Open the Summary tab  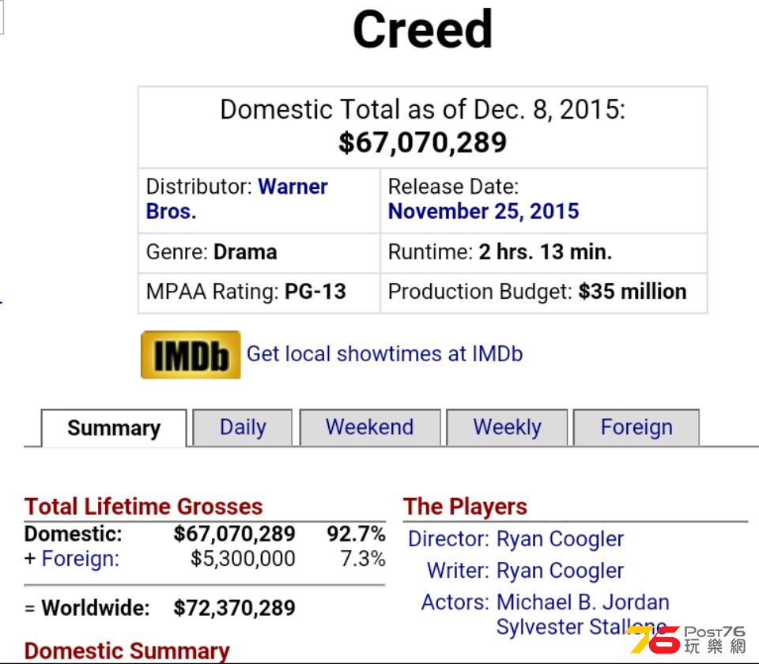coord(114,428)
